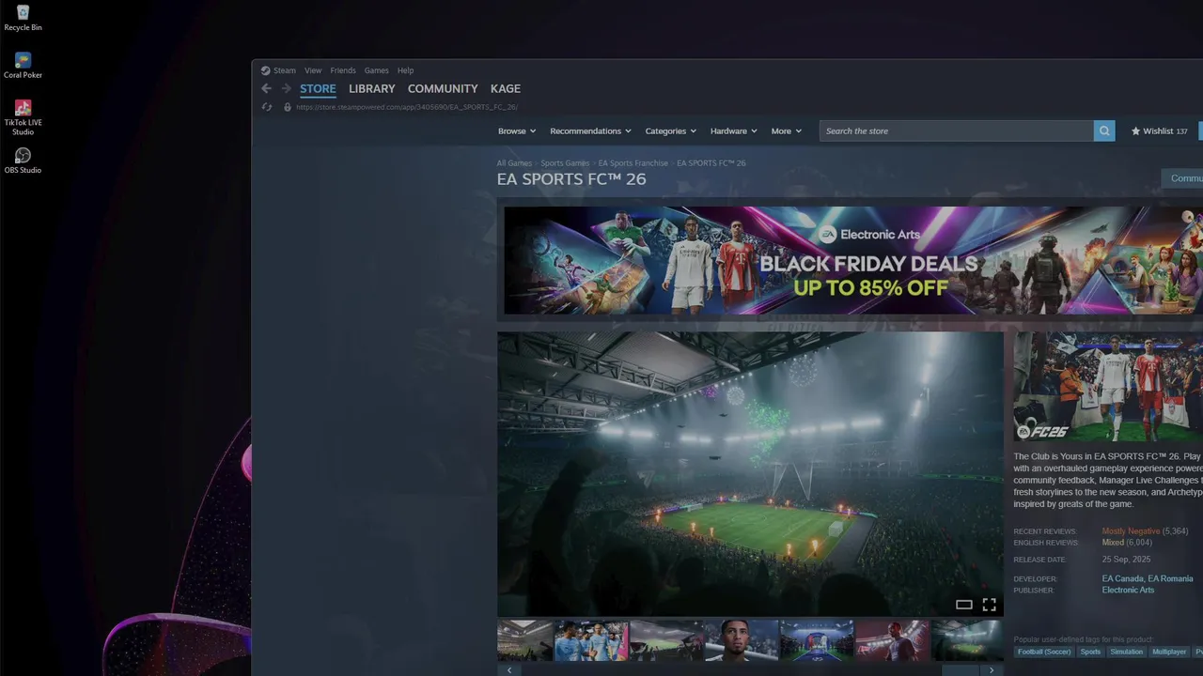This screenshot has width=1203, height=676.
Task: Click the magnifier search button in the store
Action: 1104,131
